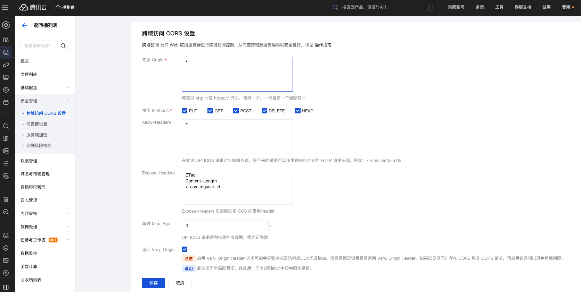Open 备案 in the top bar
This screenshot has width=581, height=292.
pos(480,7)
